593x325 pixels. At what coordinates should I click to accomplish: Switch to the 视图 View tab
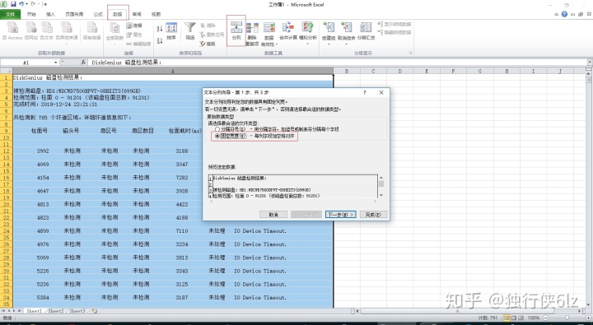156,14
